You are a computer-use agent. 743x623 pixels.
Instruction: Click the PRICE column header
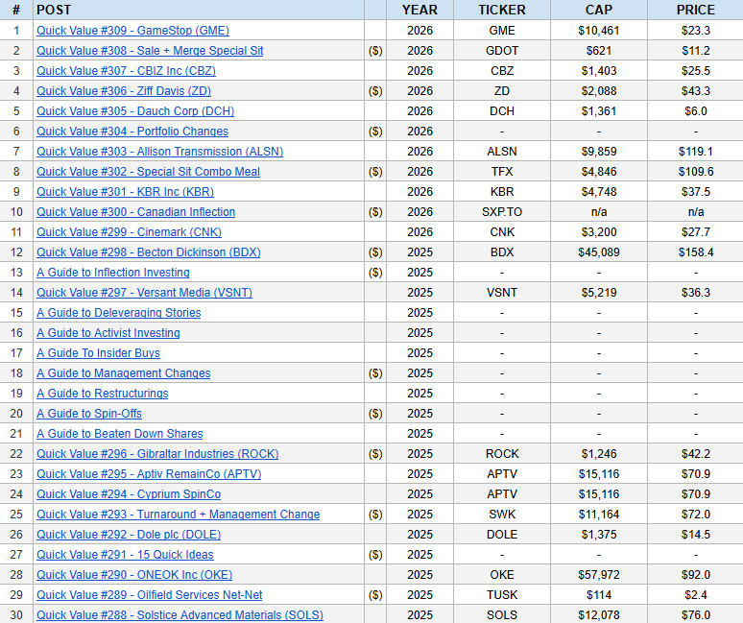click(696, 10)
